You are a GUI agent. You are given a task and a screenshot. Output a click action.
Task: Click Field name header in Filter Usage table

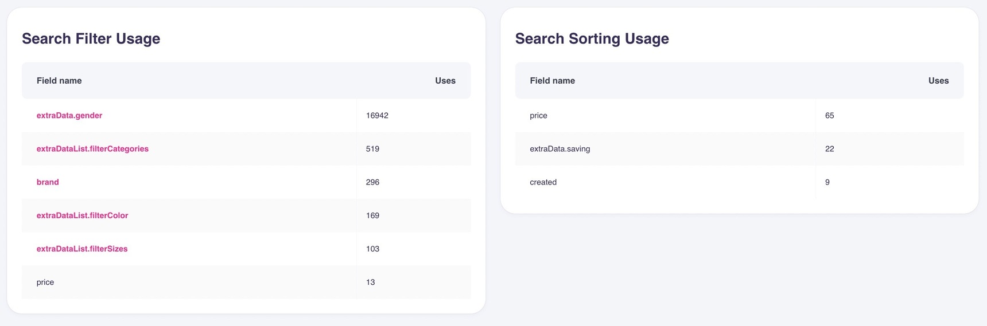59,81
